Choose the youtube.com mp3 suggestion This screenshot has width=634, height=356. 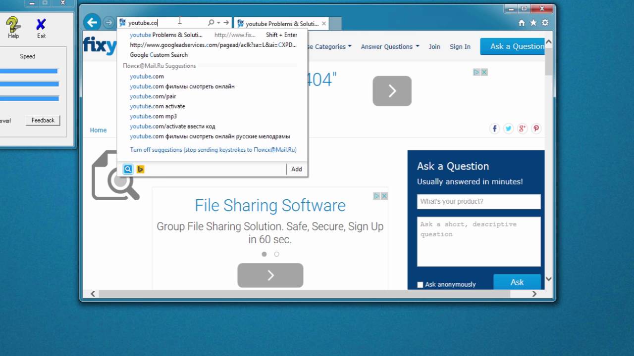(x=153, y=116)
